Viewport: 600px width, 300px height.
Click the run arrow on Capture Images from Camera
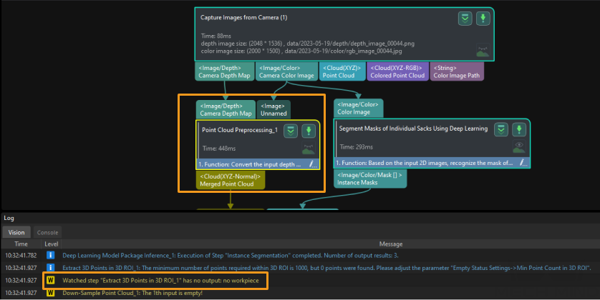[483, 19]
